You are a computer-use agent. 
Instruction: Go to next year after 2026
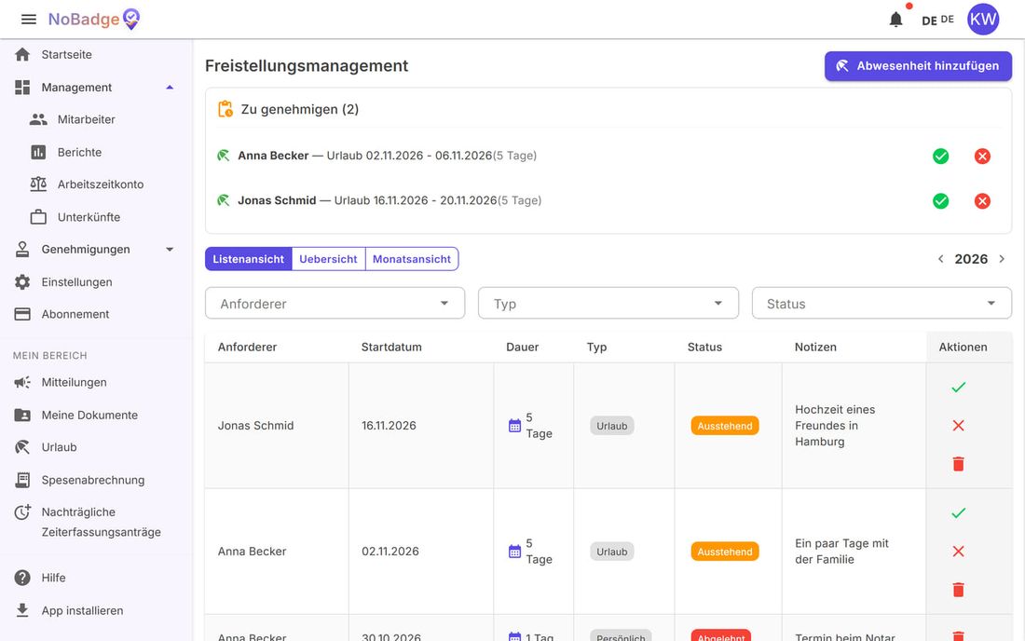[1002, 259]
